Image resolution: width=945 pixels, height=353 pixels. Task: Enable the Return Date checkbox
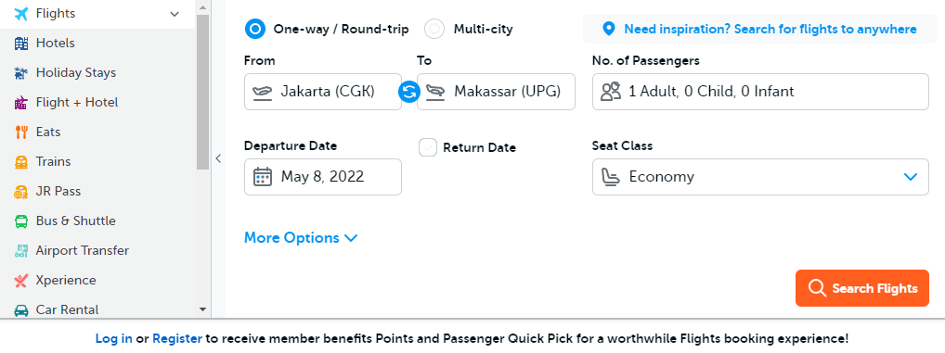click(x=428, y=147)
